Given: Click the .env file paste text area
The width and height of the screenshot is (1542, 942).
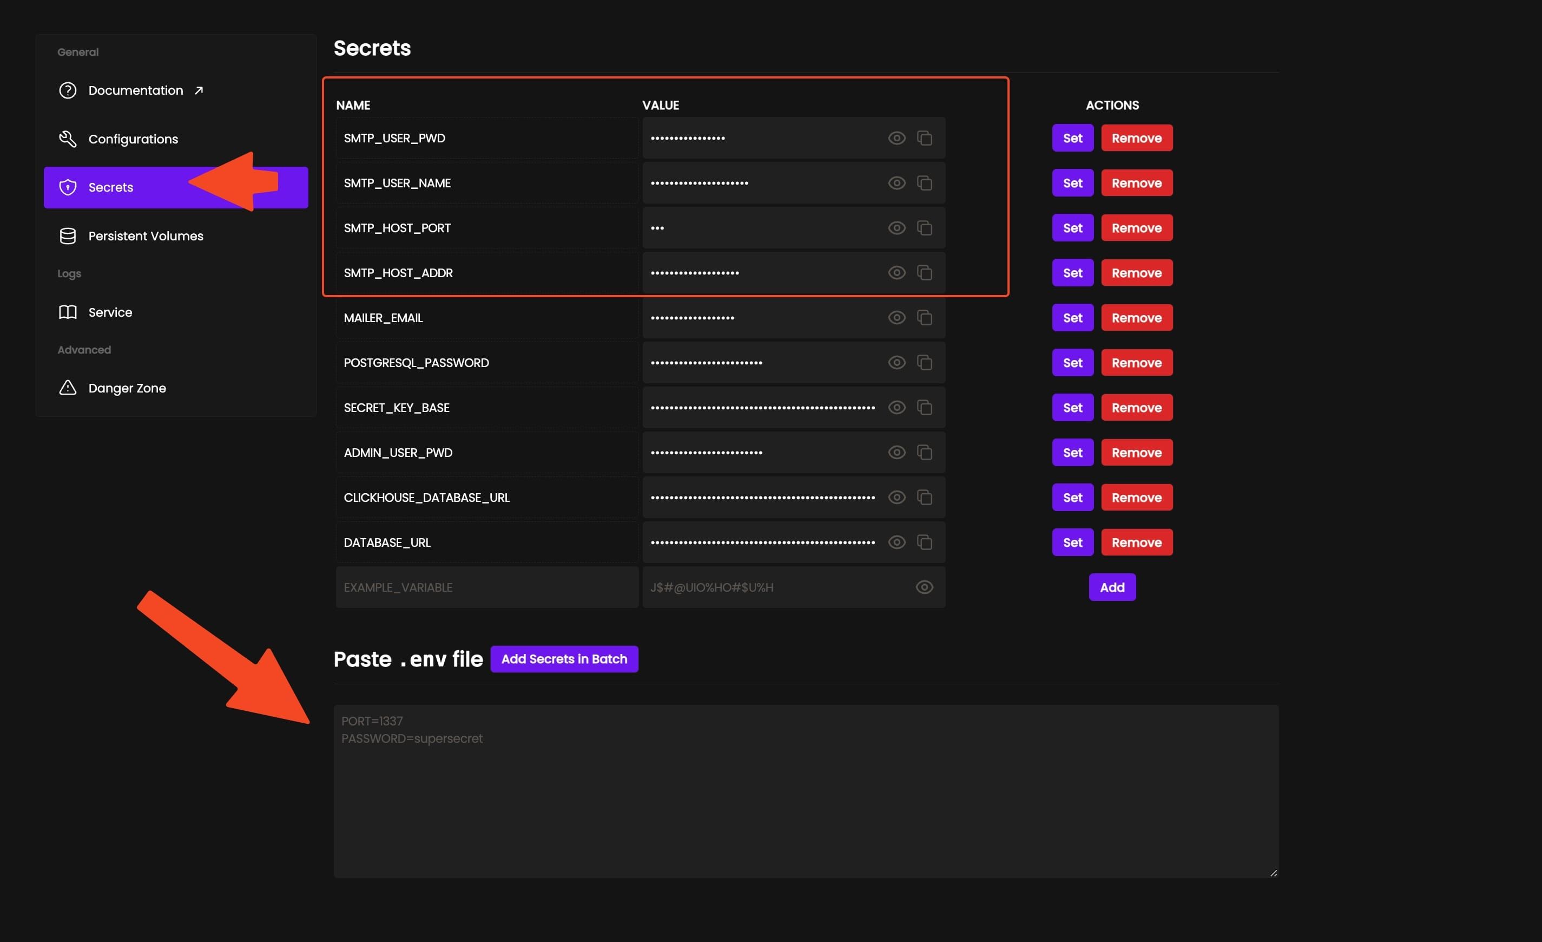Looking at the screenshot, I should tap(806, 791).
